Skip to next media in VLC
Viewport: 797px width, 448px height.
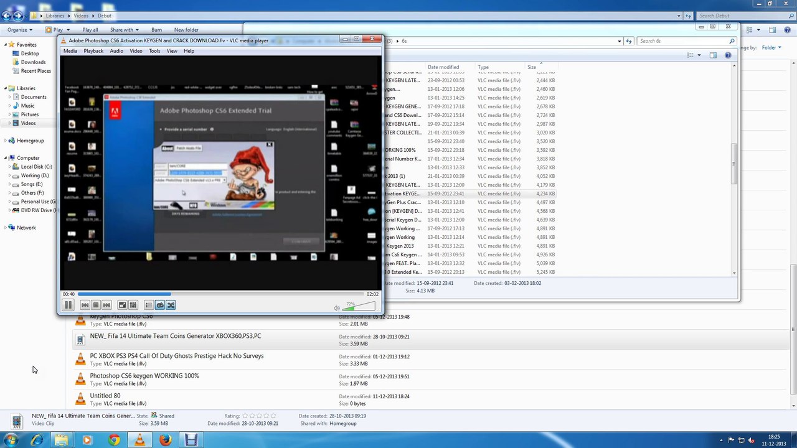pyautogui.click(x=106, y=305)
